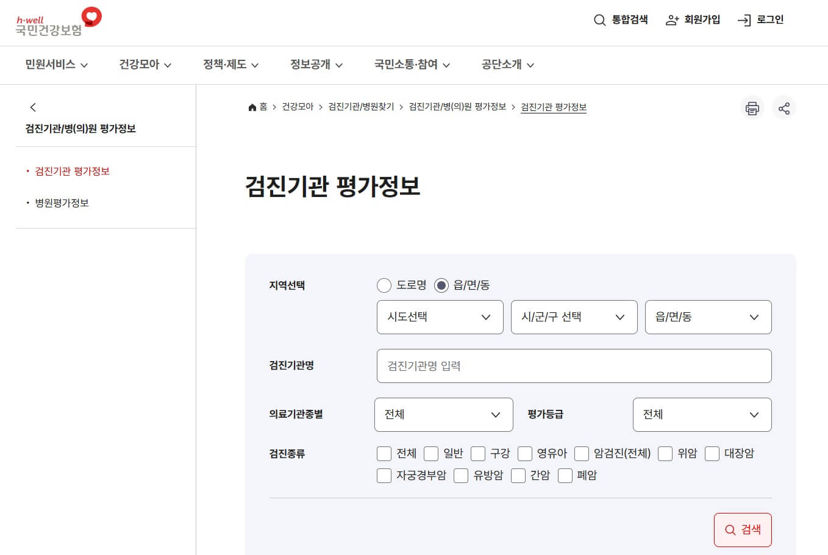
Task: Open the 시도선택 dropdown
Action: click(x=440, y=317)
